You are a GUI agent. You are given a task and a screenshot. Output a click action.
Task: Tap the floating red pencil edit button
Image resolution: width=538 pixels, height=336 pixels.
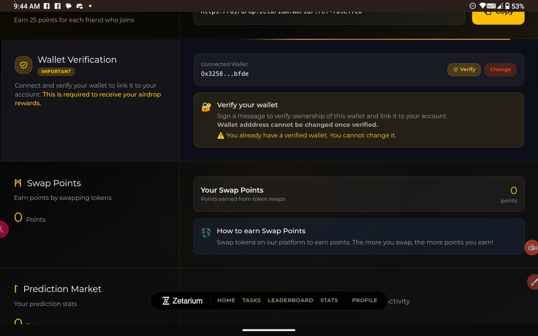pos(533,282)
